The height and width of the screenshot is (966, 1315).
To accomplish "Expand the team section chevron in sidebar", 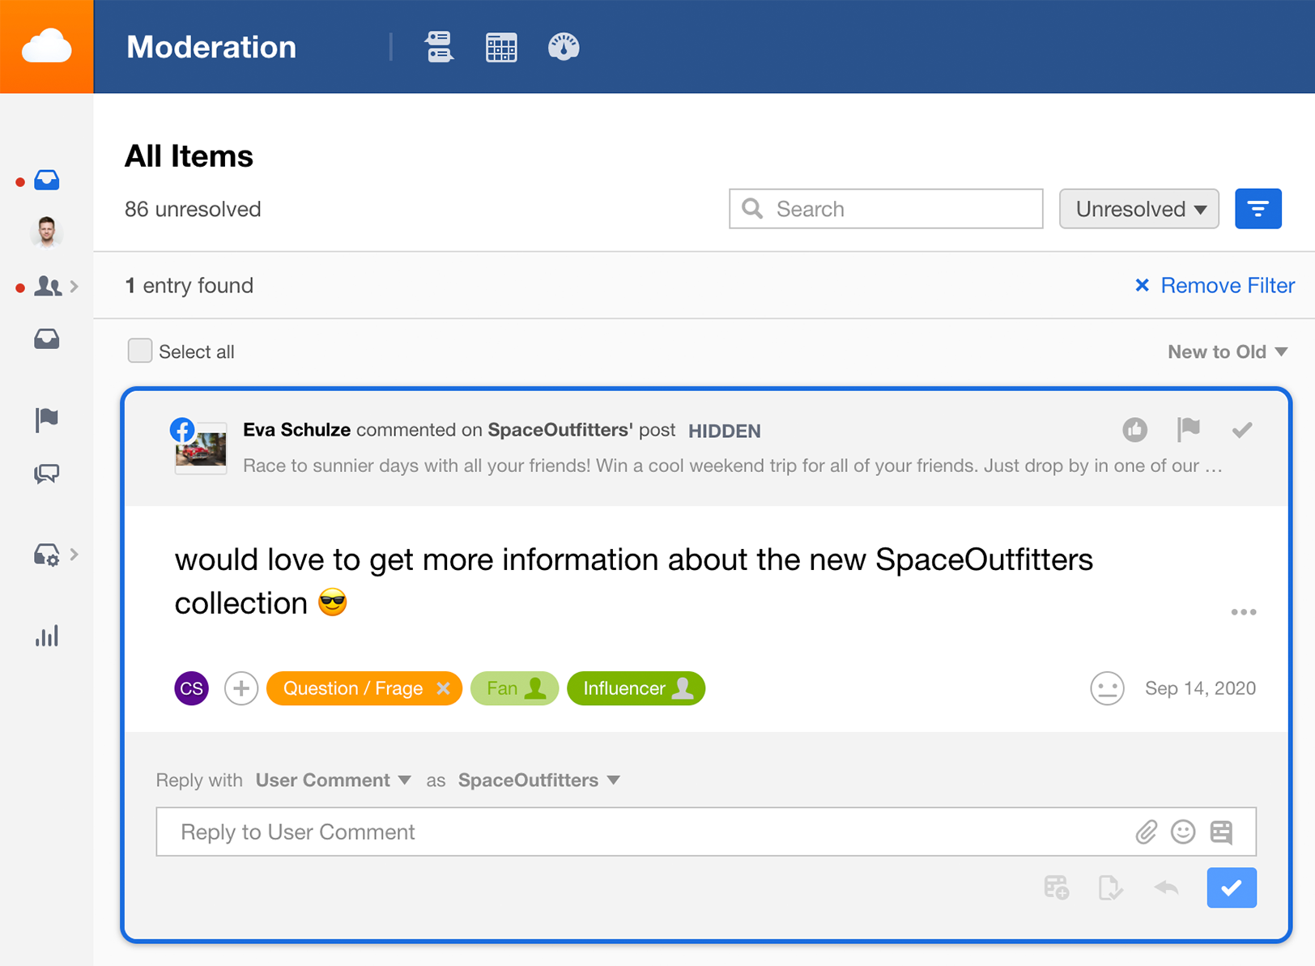I will [74, 286].
